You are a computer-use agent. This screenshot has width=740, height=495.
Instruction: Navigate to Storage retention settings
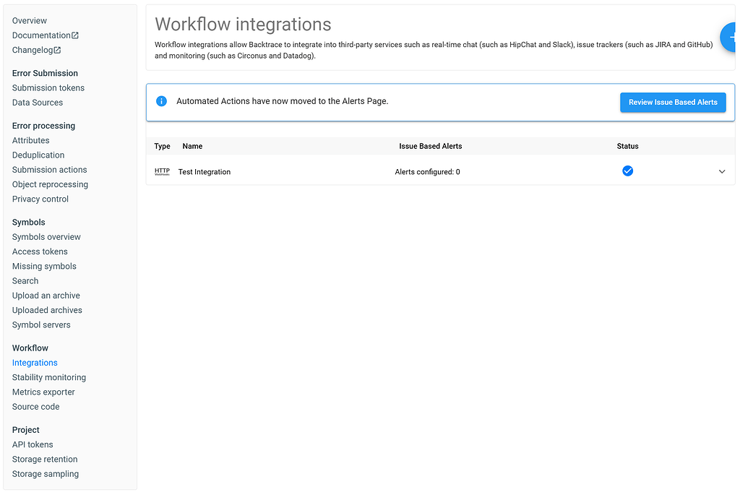point(45,459)
